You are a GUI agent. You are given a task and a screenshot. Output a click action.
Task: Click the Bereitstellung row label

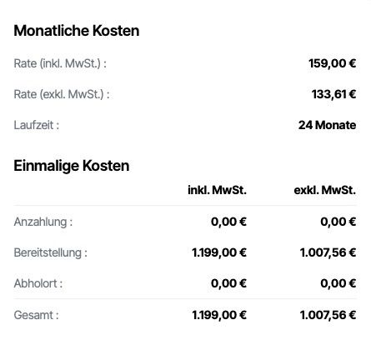(50, 252)
